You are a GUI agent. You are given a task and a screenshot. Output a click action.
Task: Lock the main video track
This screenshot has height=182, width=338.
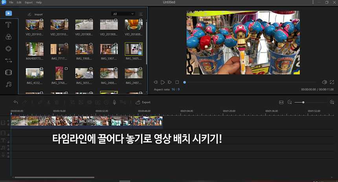(x=8, y=124)
